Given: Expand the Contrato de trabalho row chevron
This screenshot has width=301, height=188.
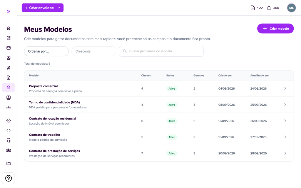Looking at the screenshot, I should [285, 137].
